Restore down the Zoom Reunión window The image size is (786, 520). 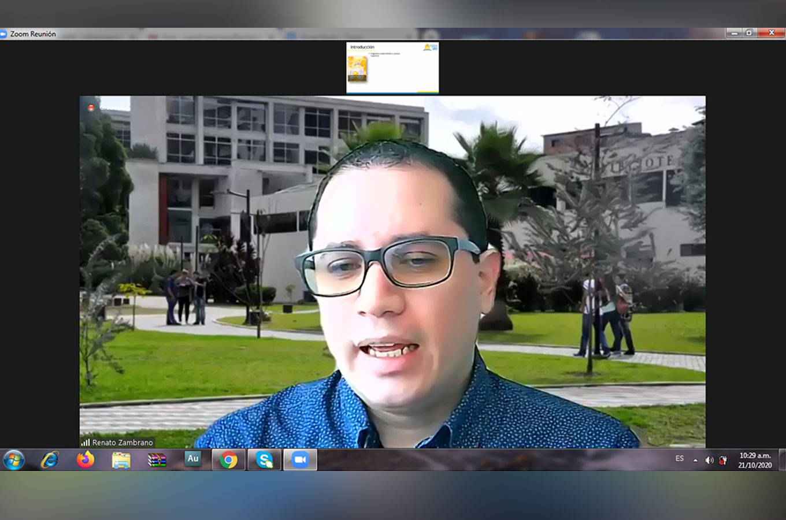tap(750, 34)
